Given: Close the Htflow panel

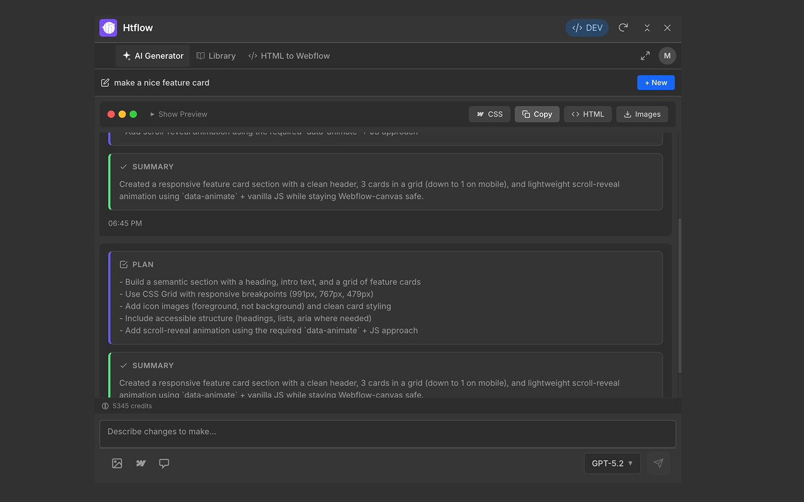Looking at the screenshot, I should coord(668,28).
